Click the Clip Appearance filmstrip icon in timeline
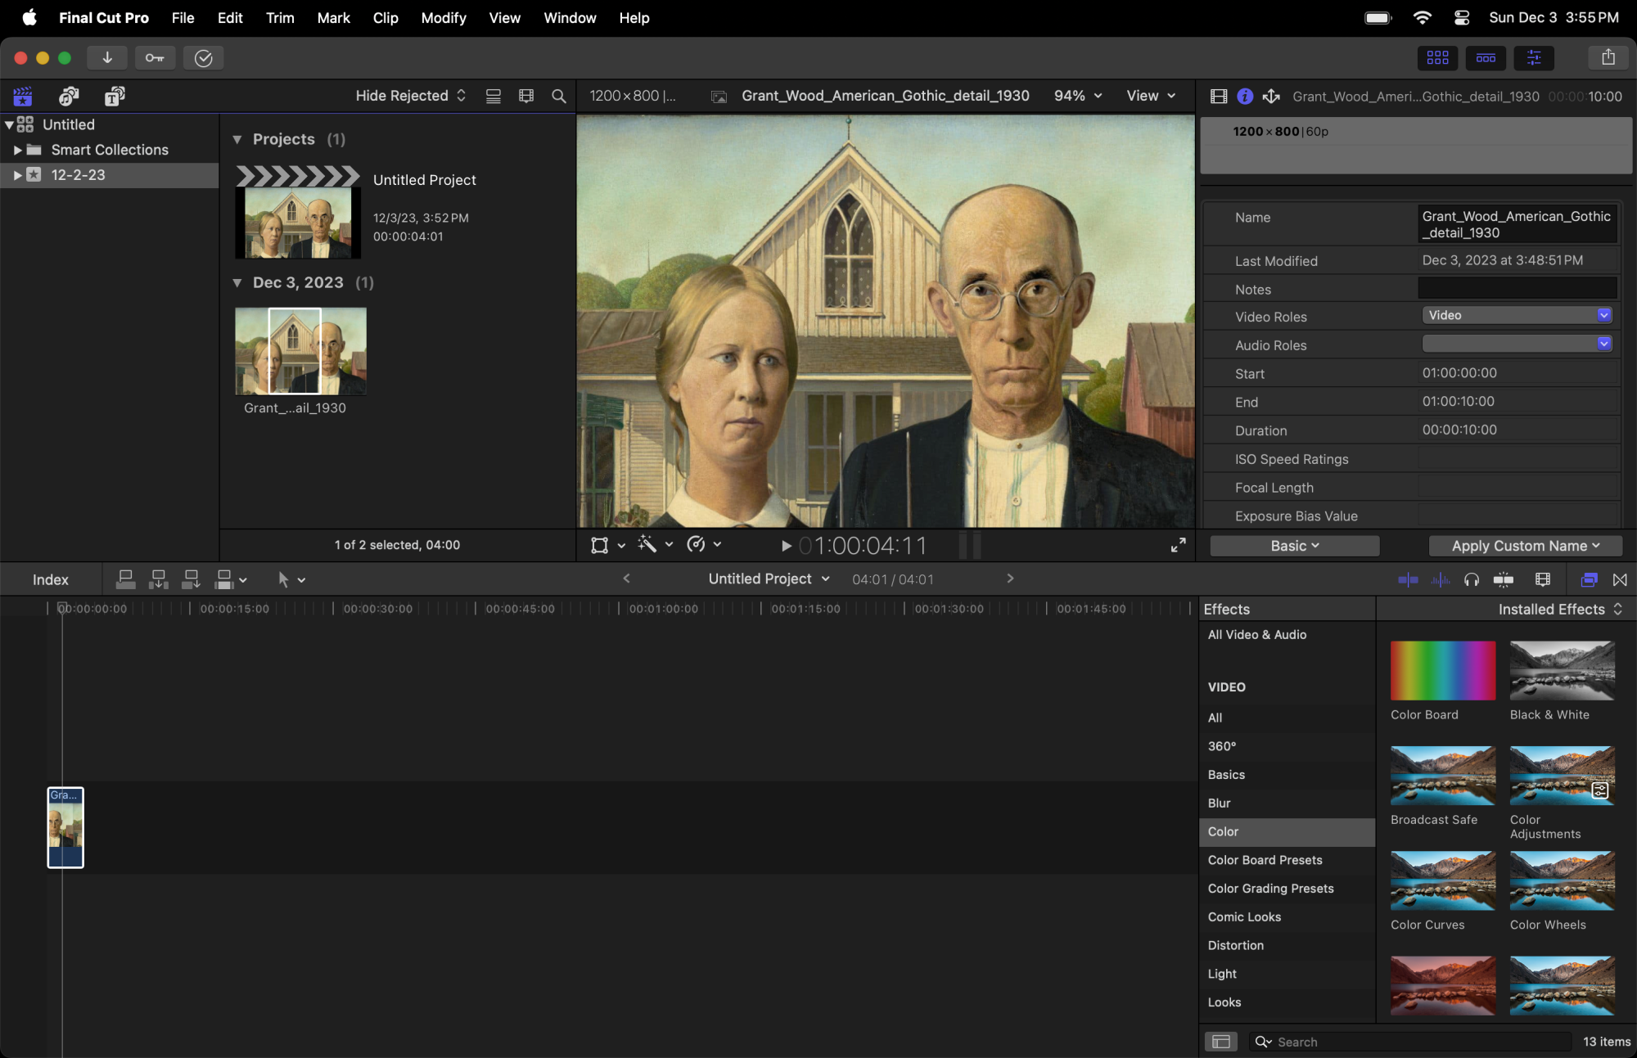Image resolution: width=1637 pixels, height=1058 pixels. 1543,579
